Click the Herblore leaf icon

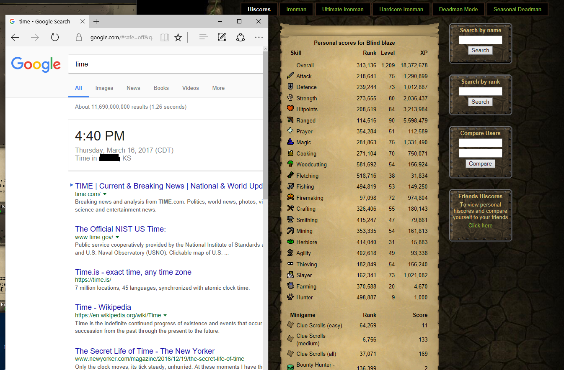coord(290,242)
